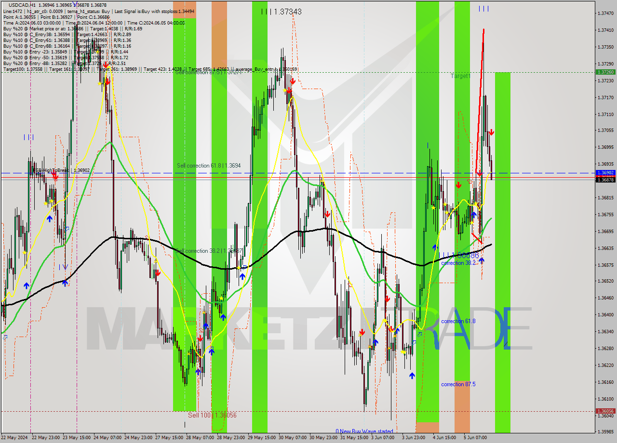The height and width of the screenshot is (443, 617).
Task: Click the 28 May 07:00 time label
Action: click(x=200, y=438)
